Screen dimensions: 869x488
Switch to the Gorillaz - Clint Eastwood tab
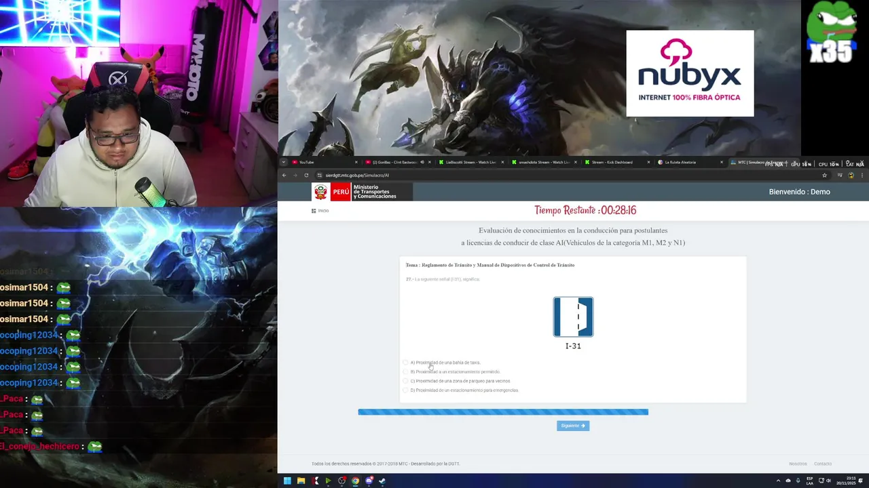point(397,163)
